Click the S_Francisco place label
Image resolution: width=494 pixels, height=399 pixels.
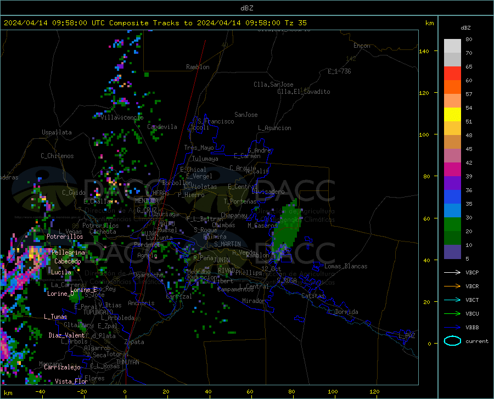coord(216,121)
